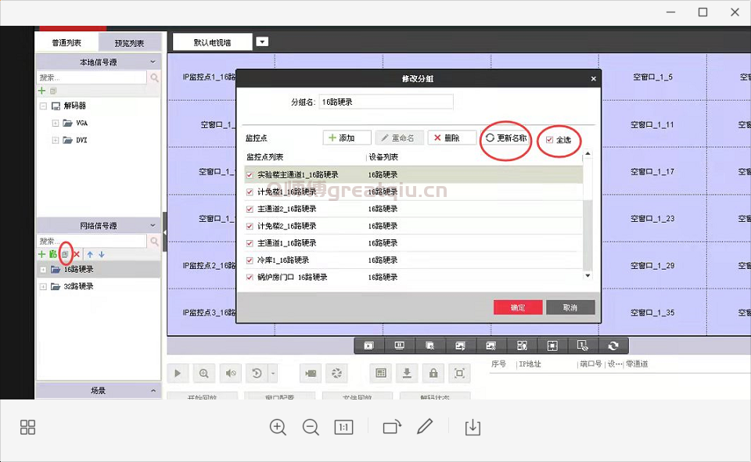The image size is (751, 462).
Task: Open the dropdown arrow next to 默认电视墙
Action: point(262,41)
